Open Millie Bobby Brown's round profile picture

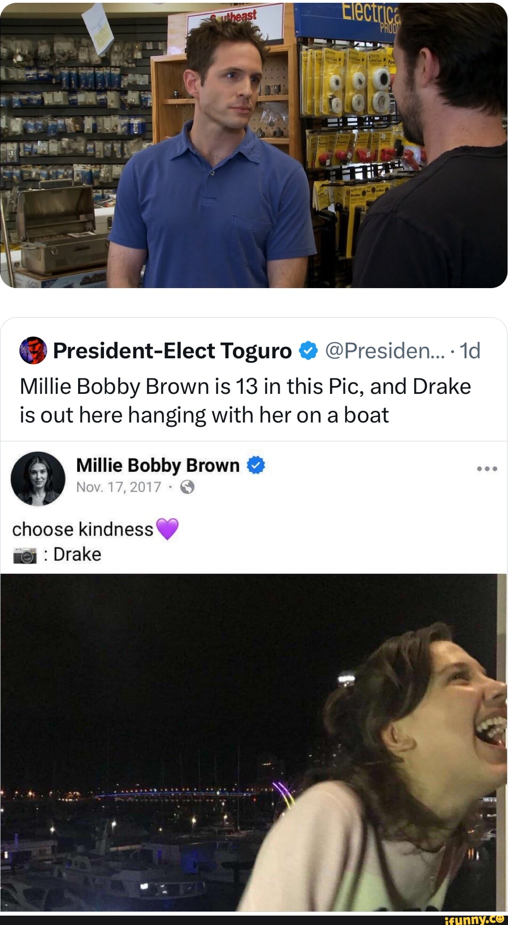tap(38, 478)
